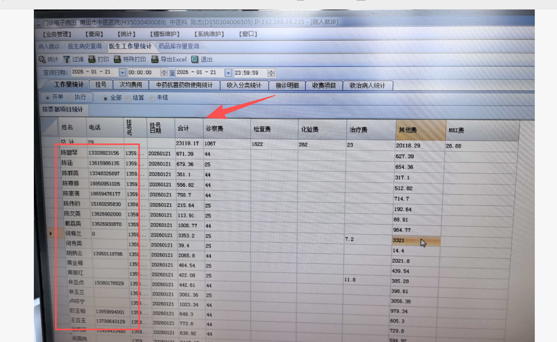Click the MRI费 column header
This screenshot has width=557, height=342.
[482, 131]
